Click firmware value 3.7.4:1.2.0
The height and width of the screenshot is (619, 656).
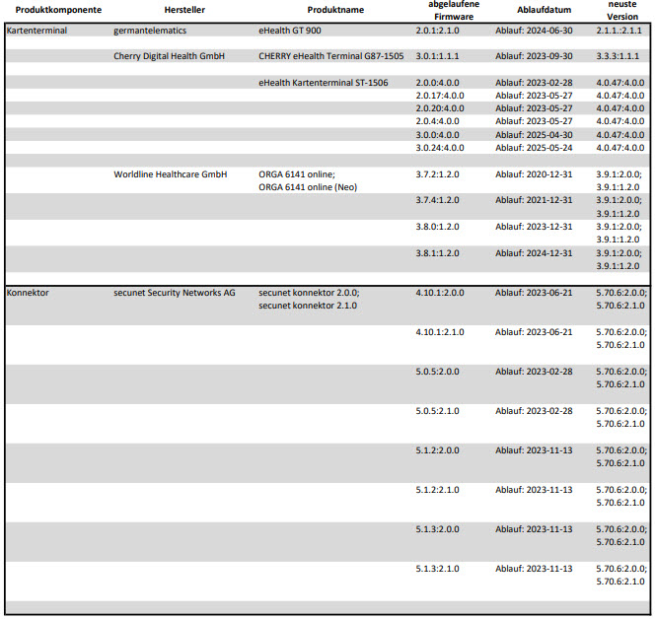437,200
